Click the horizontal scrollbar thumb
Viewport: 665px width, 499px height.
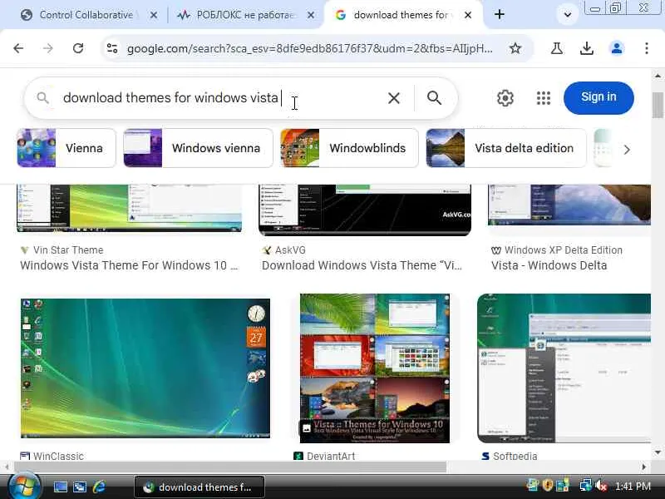click(229, 467)
